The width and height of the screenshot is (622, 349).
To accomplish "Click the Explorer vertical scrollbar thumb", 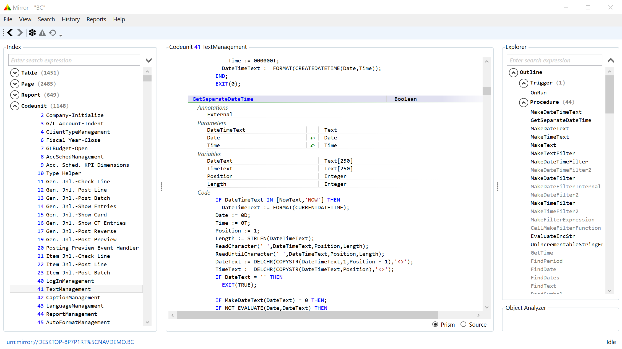I will [609, 94].
